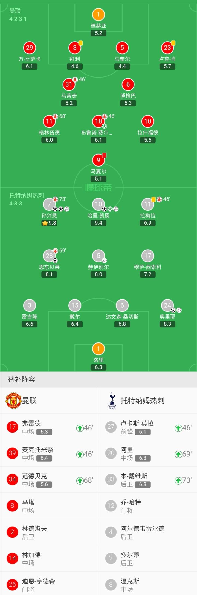Tap 博格巴 number 6 player circle
Image resolution: width=197 pixels, height=595 pixels.
(x=128, y=84)
